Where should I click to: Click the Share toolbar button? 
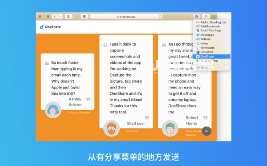pyautogui.click(x=197, y=16)
